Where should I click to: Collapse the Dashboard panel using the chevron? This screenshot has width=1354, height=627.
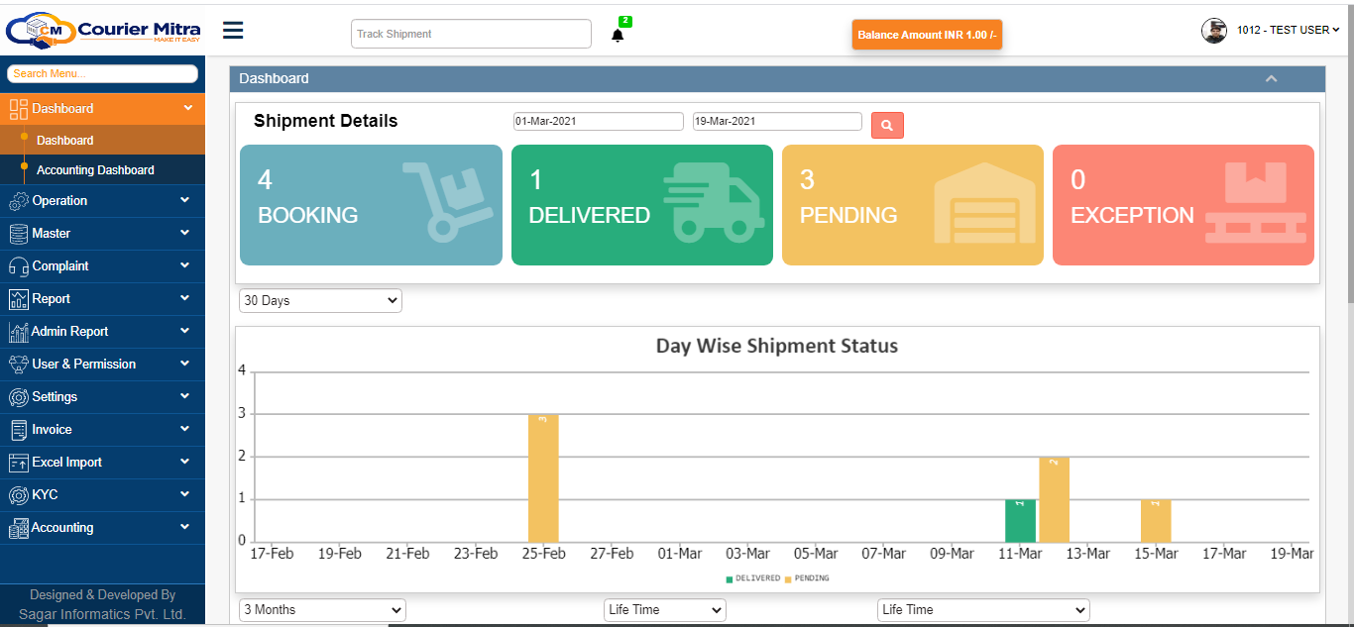click(x=1272, y=77)
